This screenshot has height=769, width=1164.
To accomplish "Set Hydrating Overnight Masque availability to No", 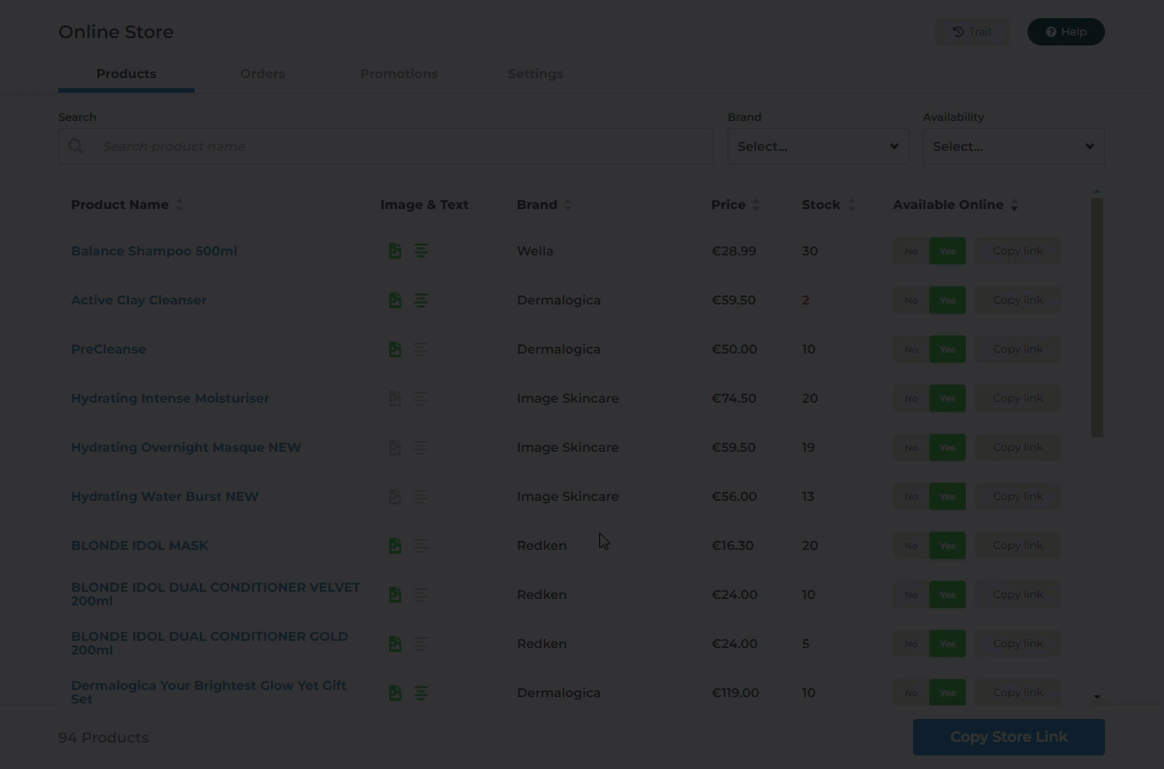I will 910,447.
